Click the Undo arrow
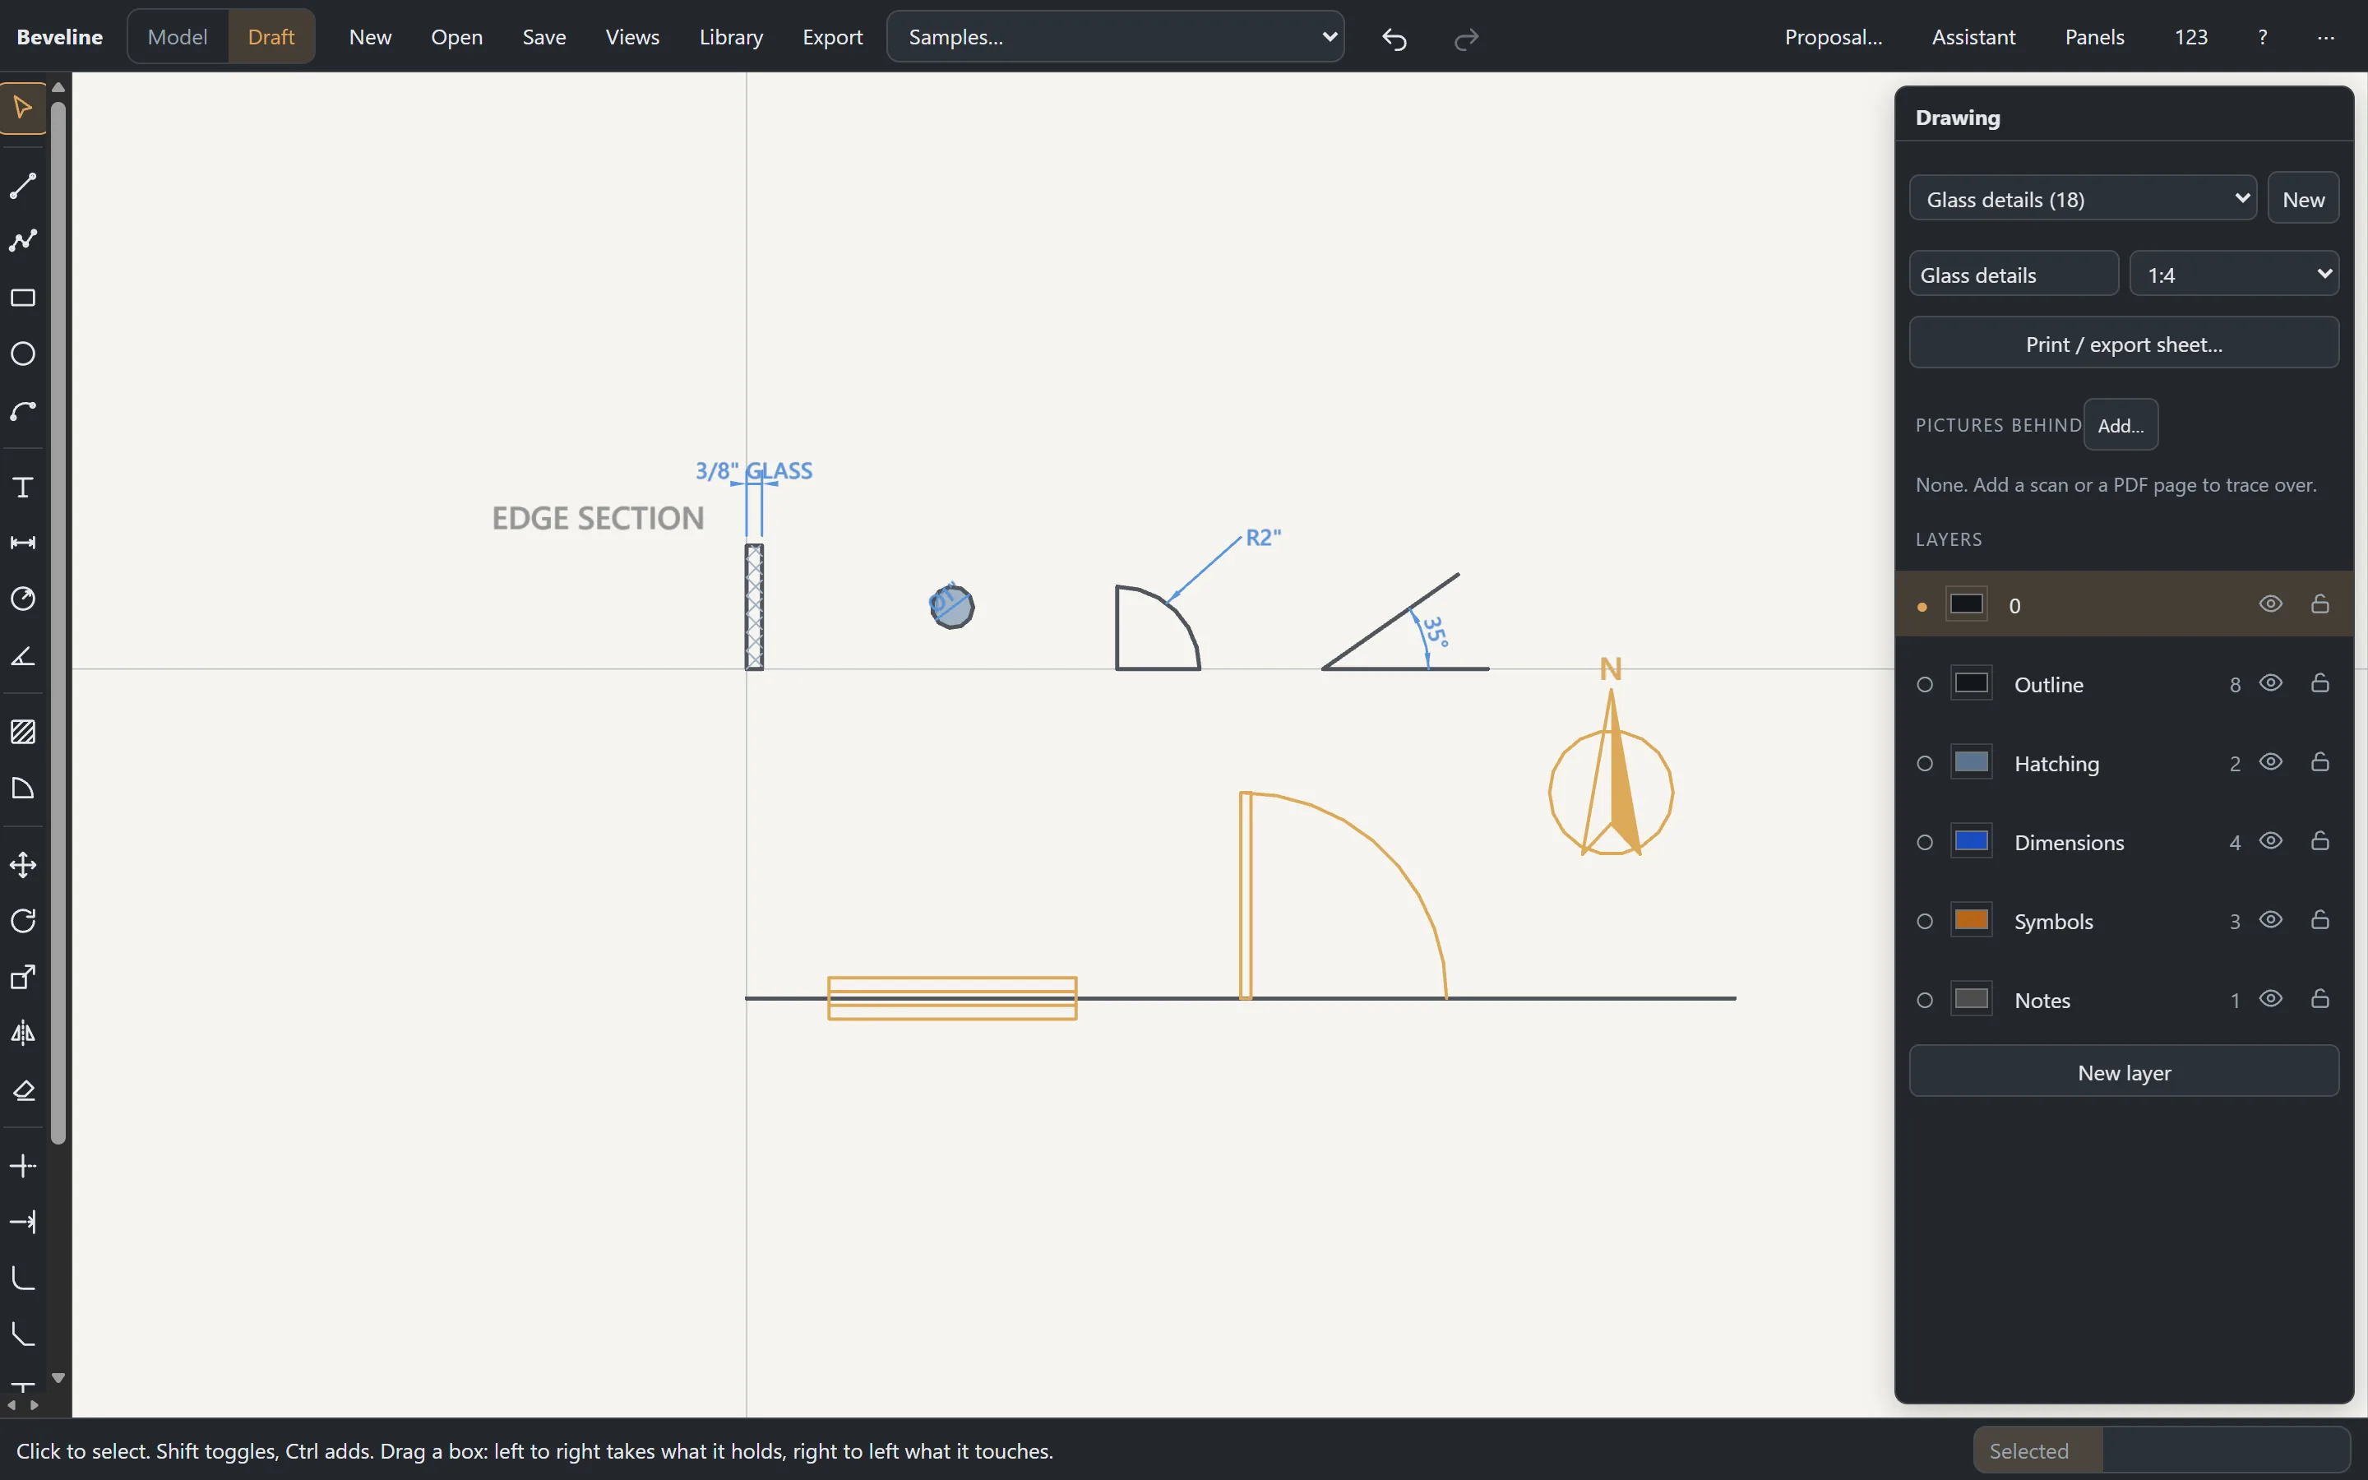This screenshot has width=2368, height=1480. pyautogui.click(x=1394, y=38)
